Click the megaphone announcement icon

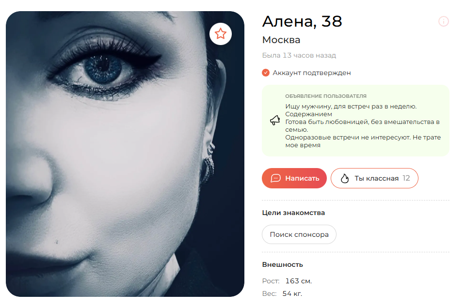tap(275, 120)
